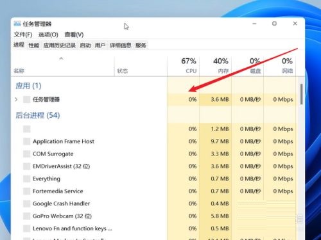Click the Fortemedia Service process icon
This screenshot has height=240, width=321.
27,191
